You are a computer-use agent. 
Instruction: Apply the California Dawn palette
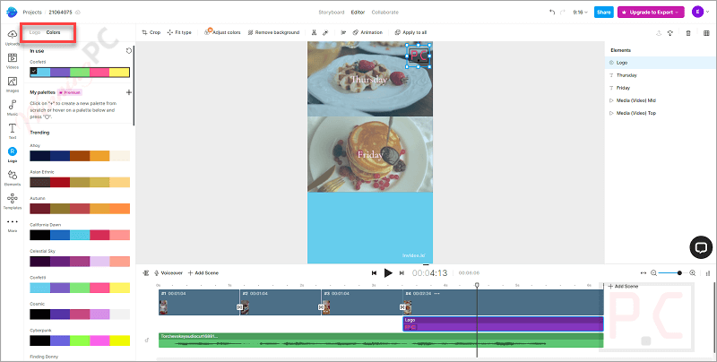coord(80,235)
